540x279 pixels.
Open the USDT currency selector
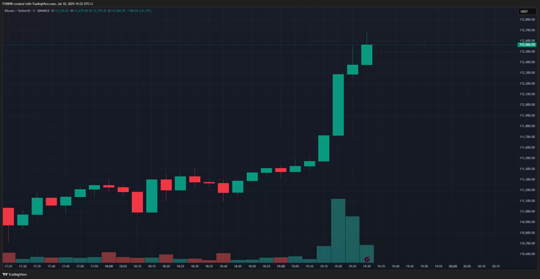[x=524, y=12]
